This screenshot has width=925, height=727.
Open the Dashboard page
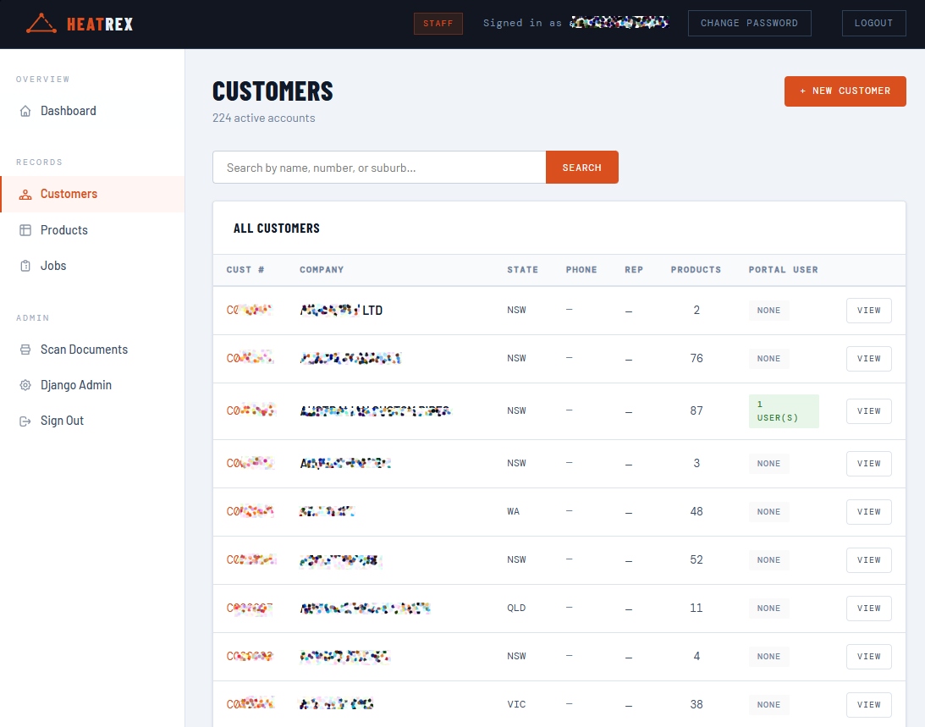92,111
